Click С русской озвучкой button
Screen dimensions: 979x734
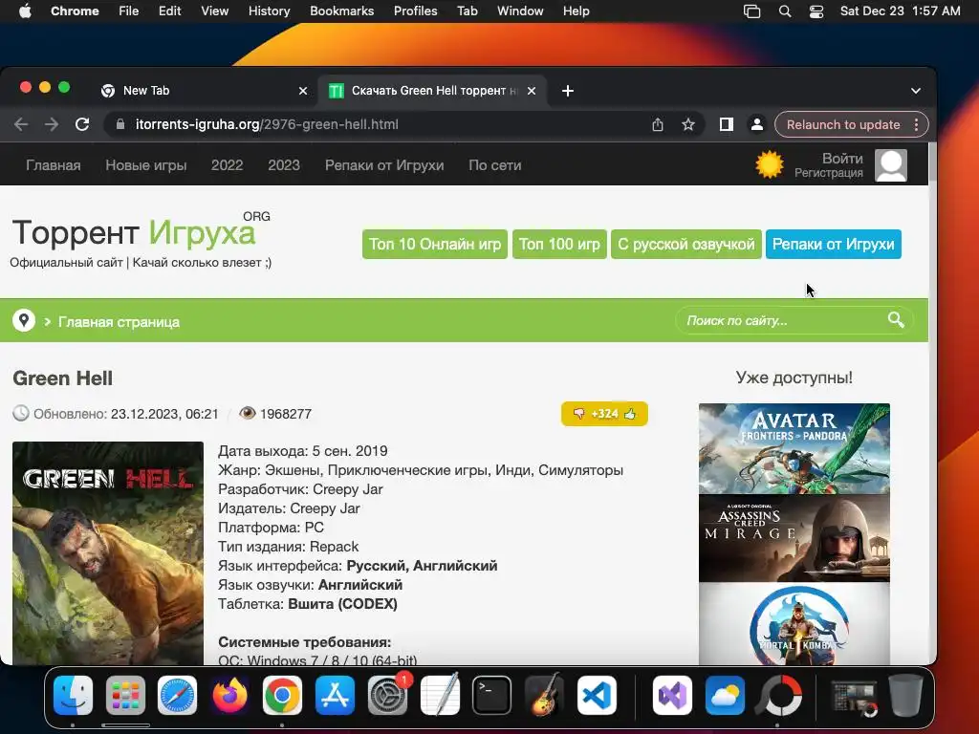coord(685,244)
